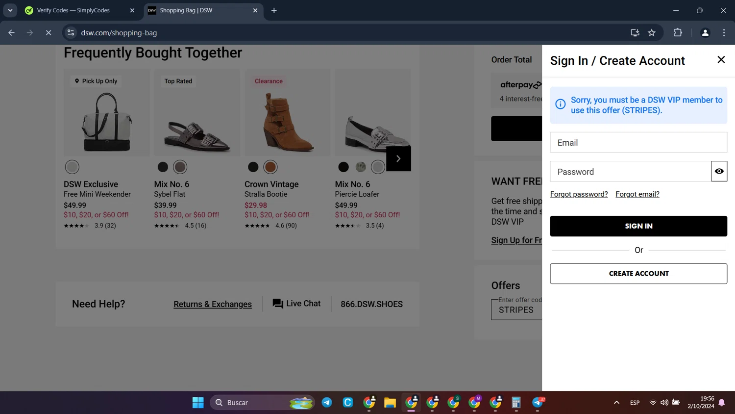Go back to the previous page
This screenshot has height=414, width=735.
click(11, 33)
